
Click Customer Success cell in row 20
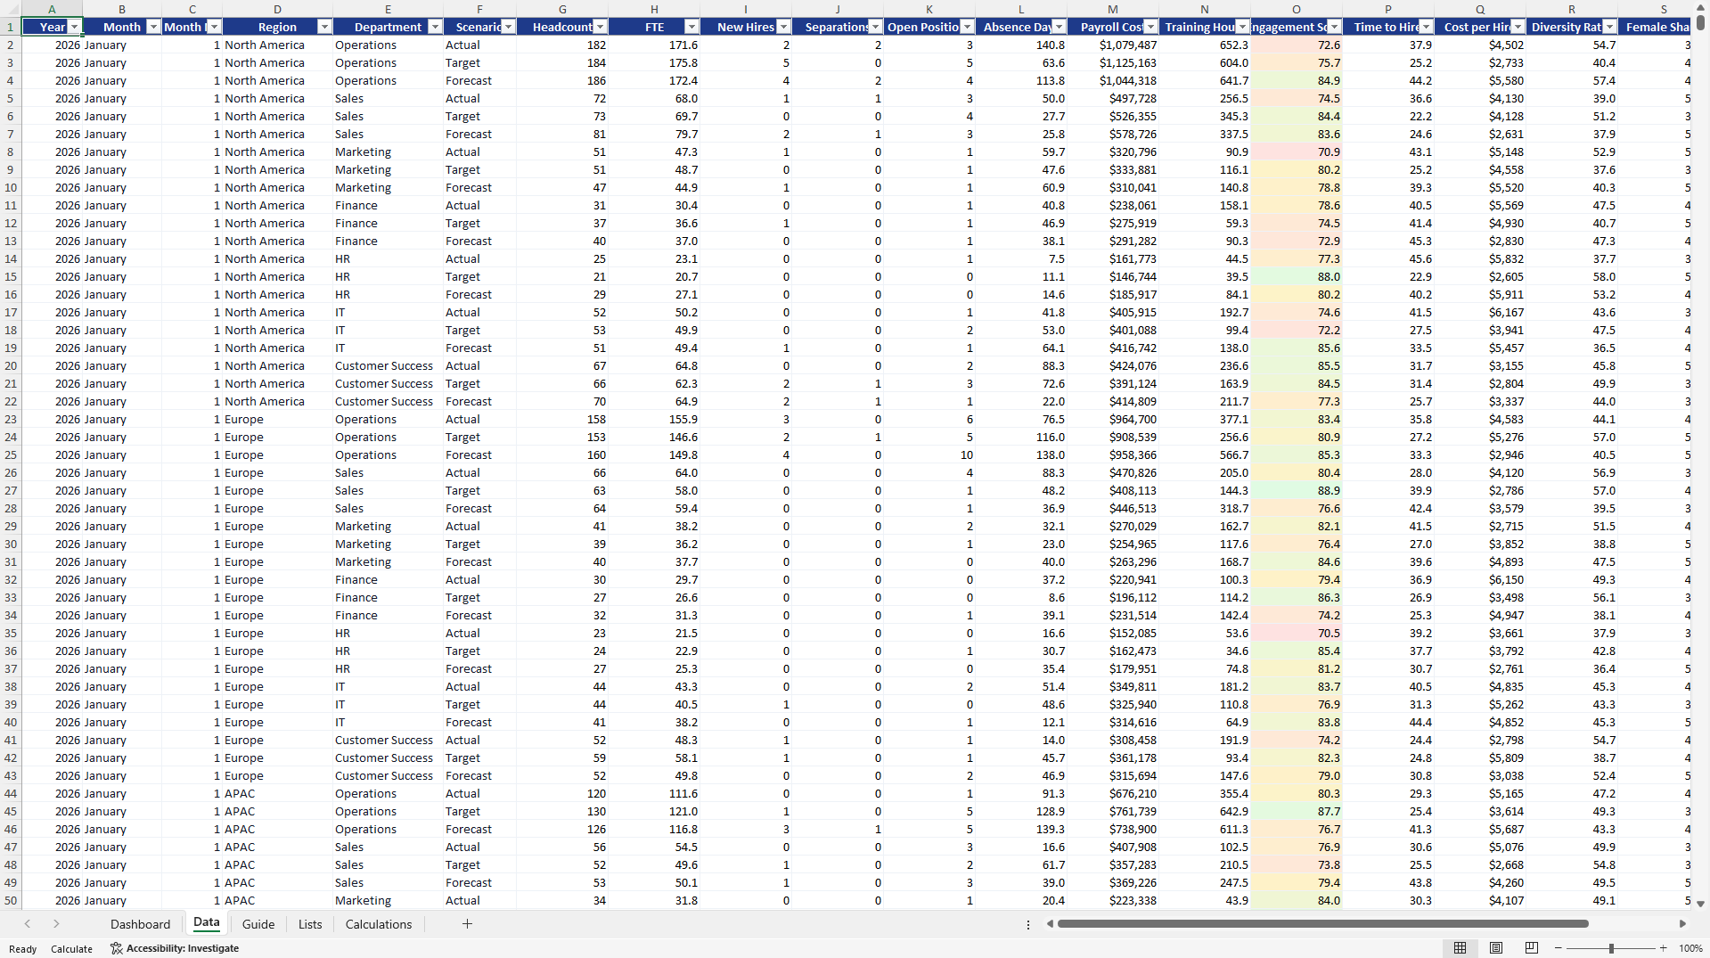coord(388,365)
